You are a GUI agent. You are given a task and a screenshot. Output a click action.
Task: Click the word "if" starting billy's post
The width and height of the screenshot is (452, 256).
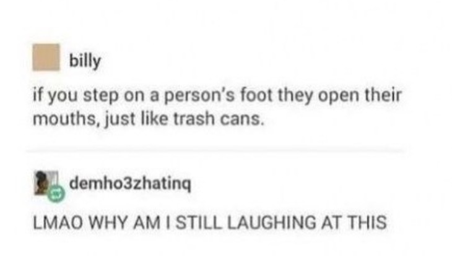coord(38,95)
